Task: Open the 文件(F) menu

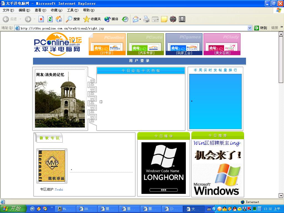Action: (8, 10)
